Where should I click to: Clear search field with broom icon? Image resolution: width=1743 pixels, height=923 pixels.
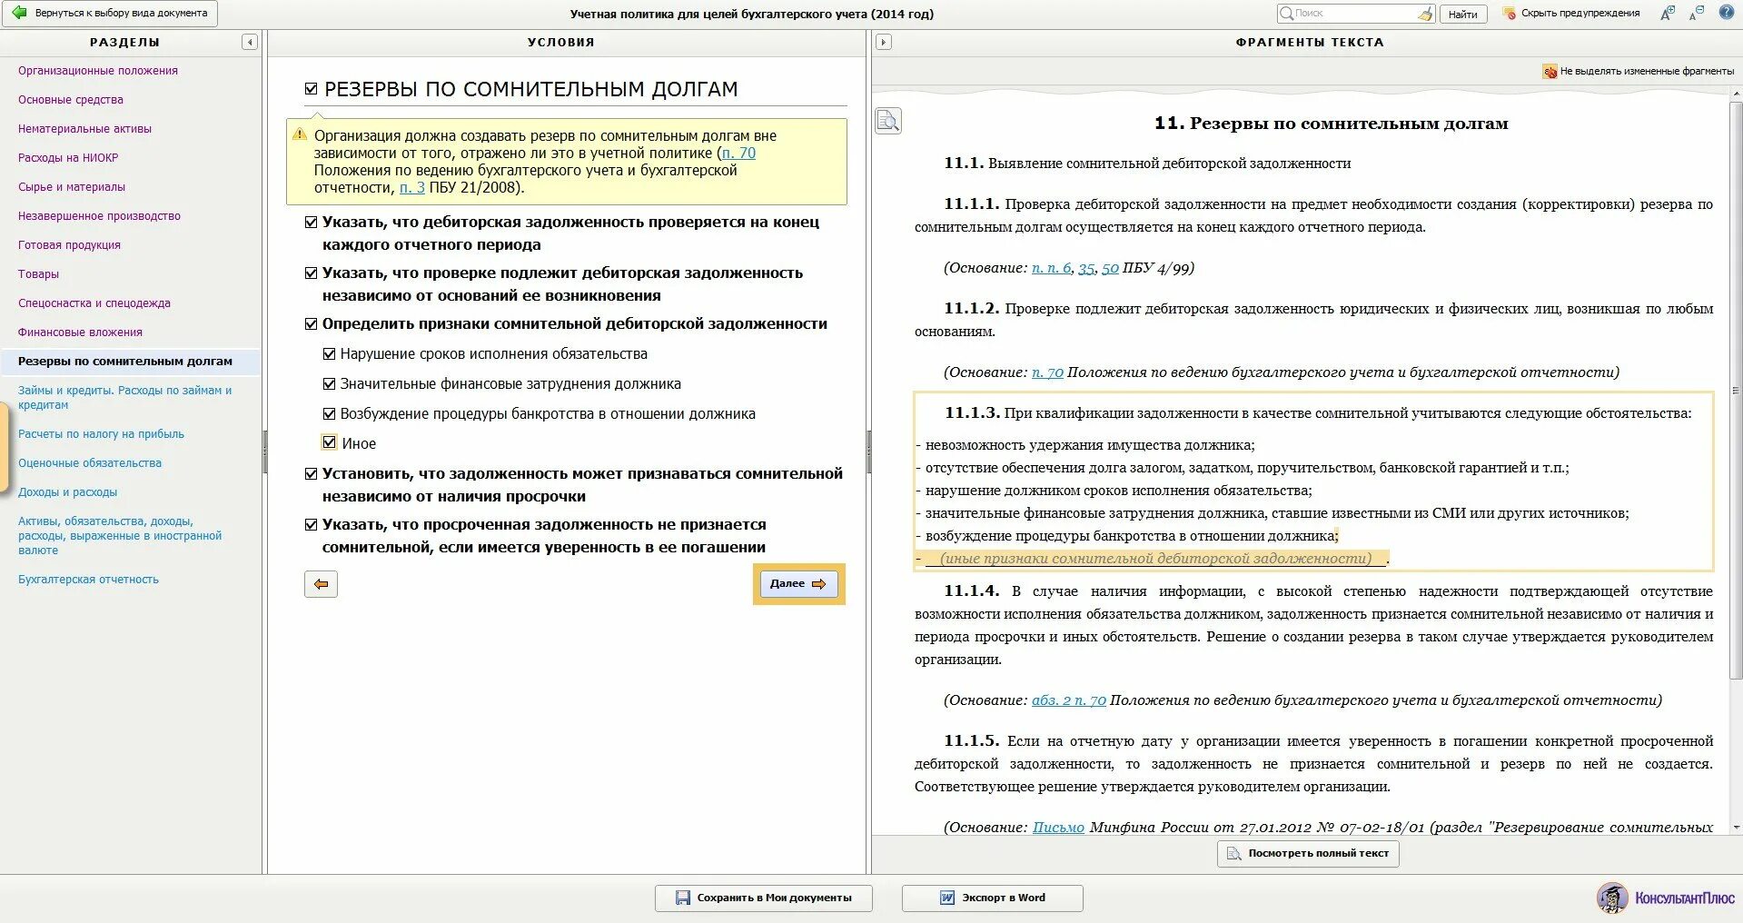(x=1425, y=14)
